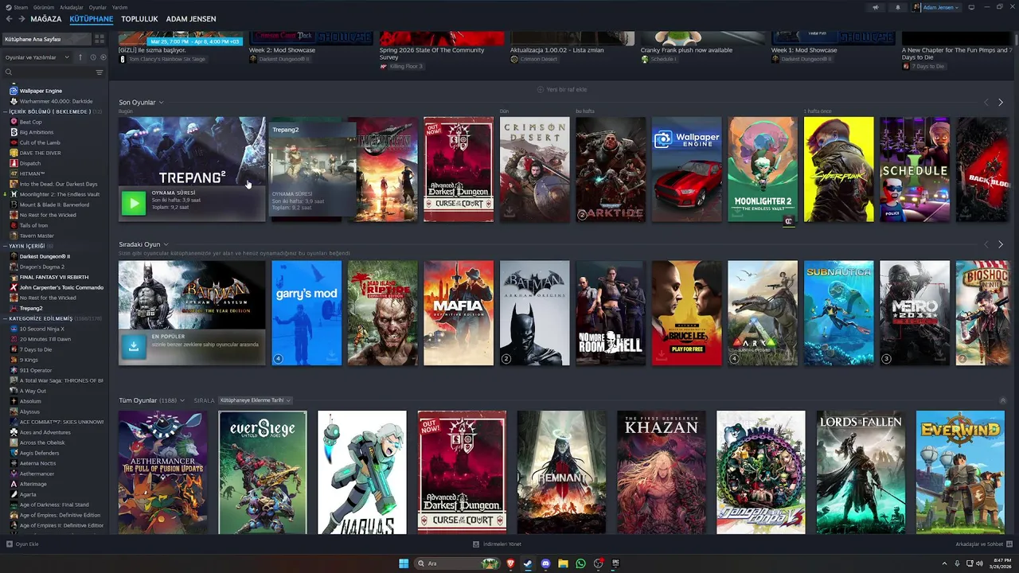The width and height of the screenshot is (1019, 573).
Task: Click Kütüphane Ana Sayfası button
Action: coord(45,39)
